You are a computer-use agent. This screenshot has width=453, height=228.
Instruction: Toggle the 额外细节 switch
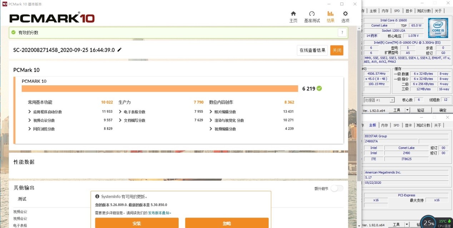(x=337, y=188)
